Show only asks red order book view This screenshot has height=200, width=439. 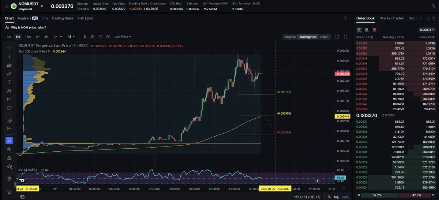(374, 30)
